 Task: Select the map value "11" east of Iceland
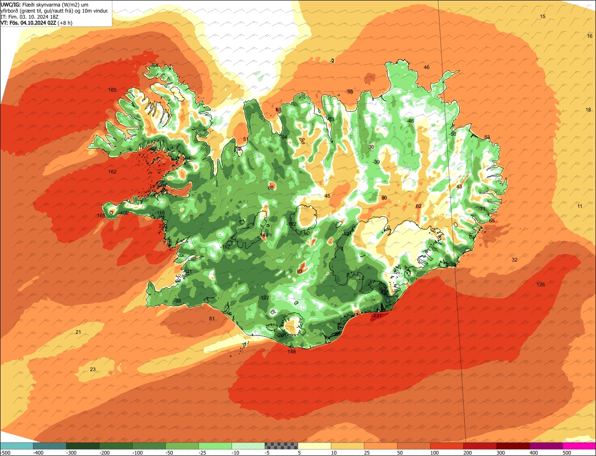pyautogui.click(x=580, y=206)
